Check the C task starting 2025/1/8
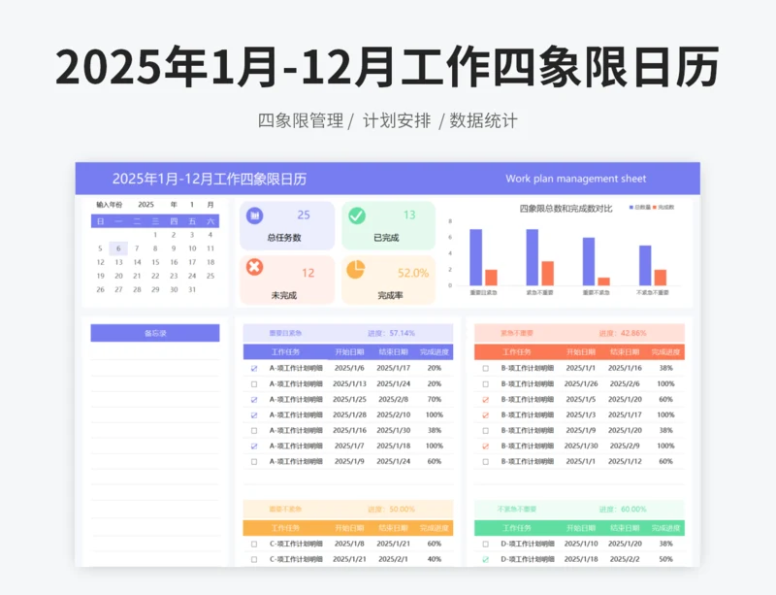The height and width of the screenshot is (595, 776). click(x=254, y=544)
